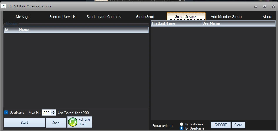Image resolution: width=278 pixels, height=131 pixels.
Task: Select the By FirstName radio option
Action: [181, 124]
